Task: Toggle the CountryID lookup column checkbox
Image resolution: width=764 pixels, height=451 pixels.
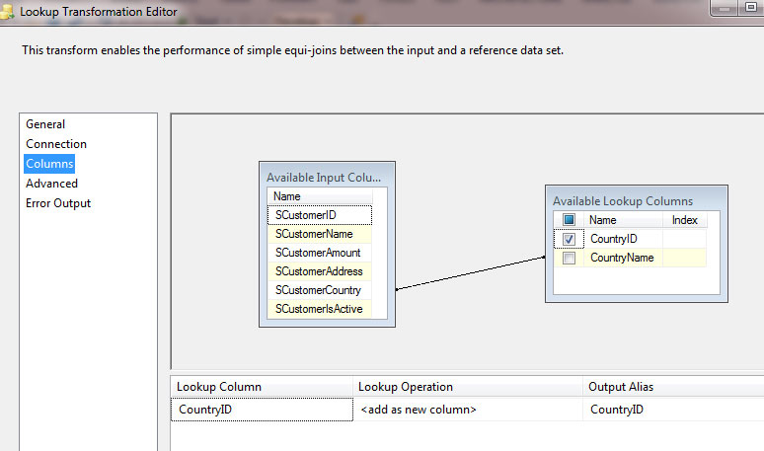Action: click(x=569, y=239)
